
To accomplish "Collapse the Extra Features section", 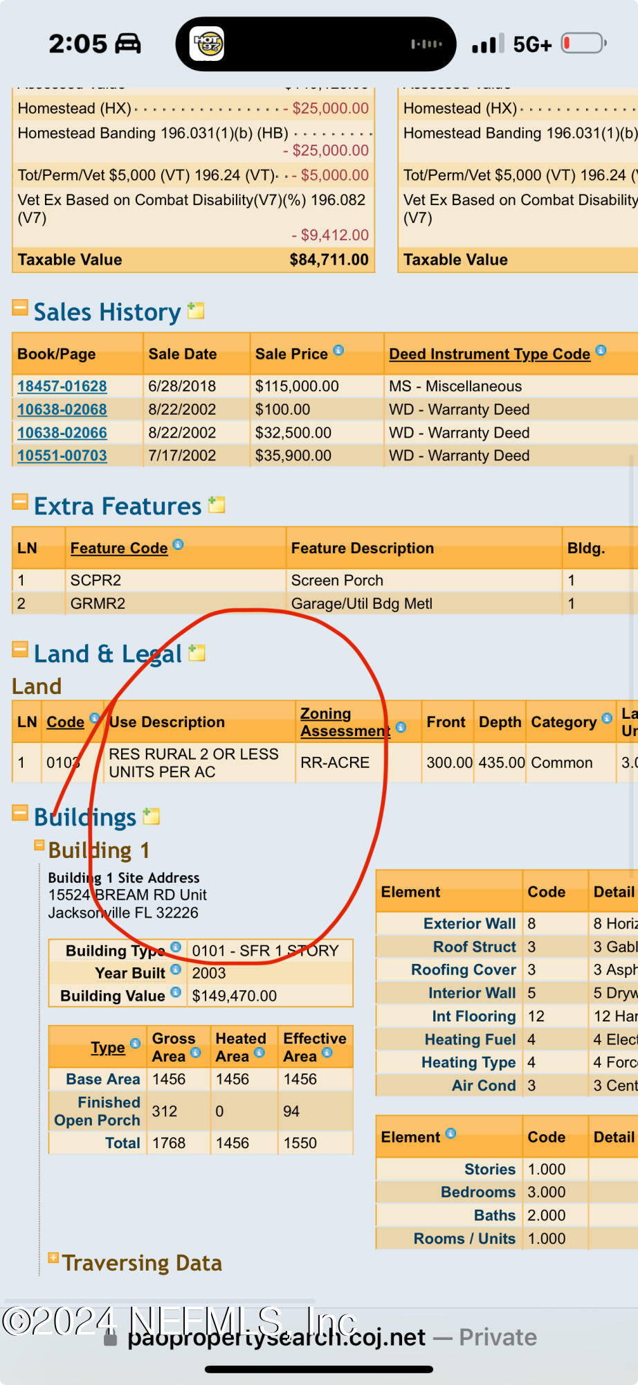I will [20, 501].
